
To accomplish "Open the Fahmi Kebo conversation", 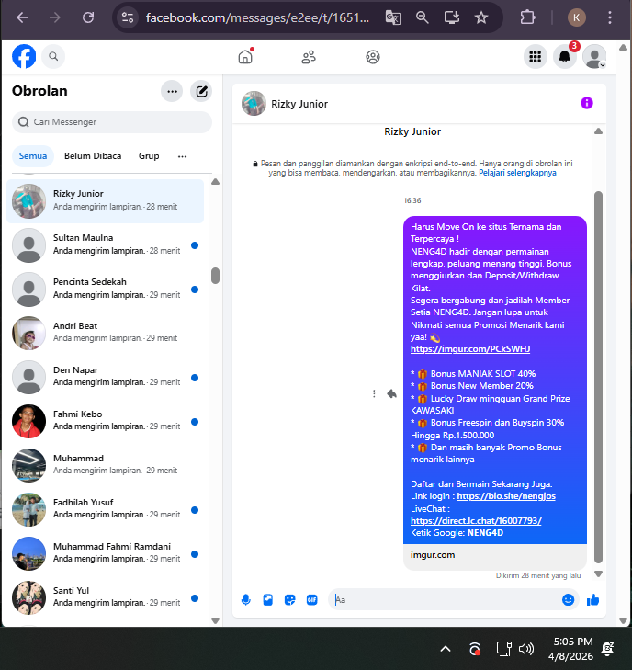I will pos(106,421).
